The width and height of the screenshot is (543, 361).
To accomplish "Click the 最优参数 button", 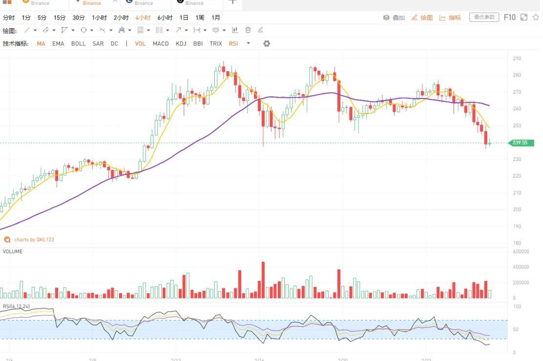I will point(484,18).
